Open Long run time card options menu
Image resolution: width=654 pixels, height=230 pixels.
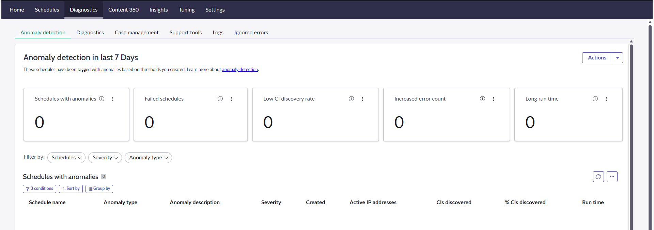click(606, 99)
